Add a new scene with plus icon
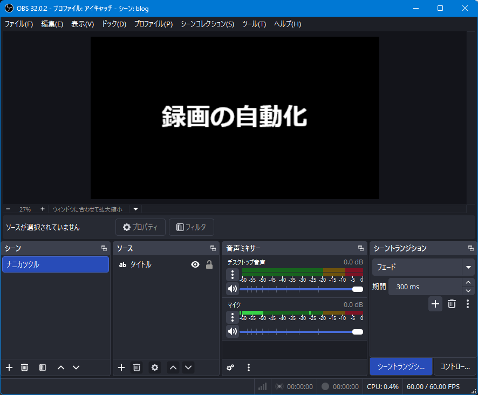 tap(9, 367)
